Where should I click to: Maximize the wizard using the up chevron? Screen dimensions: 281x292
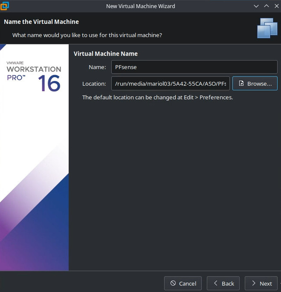[267, 6]
